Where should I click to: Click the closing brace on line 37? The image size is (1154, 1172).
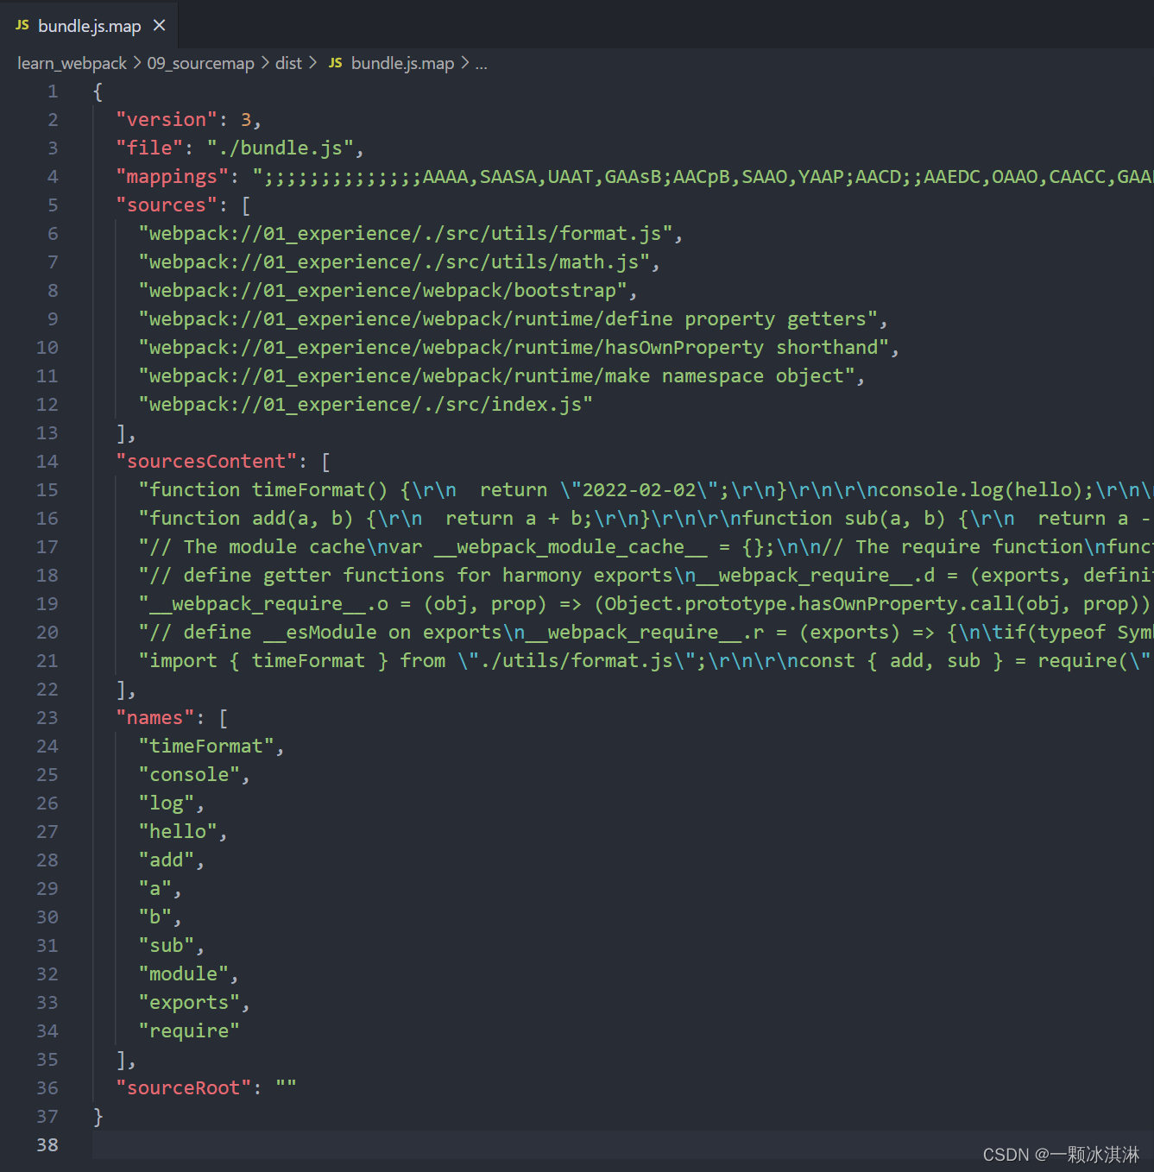[98, 1117]
